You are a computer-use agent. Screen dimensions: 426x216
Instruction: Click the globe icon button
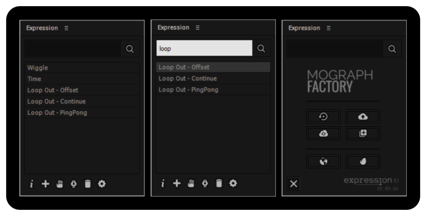(323, 162)
